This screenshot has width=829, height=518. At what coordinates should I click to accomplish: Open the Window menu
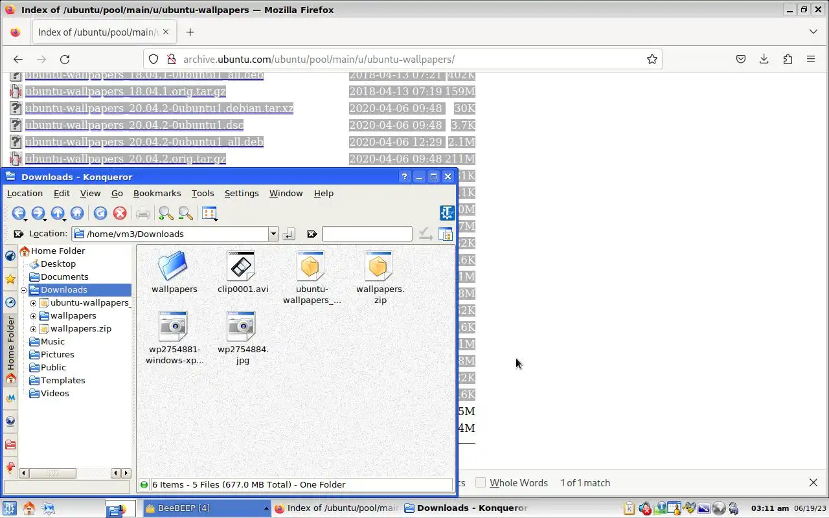click(x=286, y=193)
